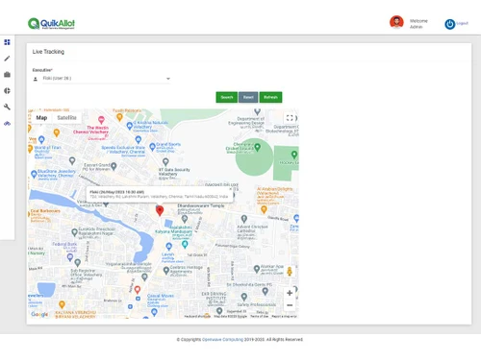Click the red executive location marker

point(160,210)
